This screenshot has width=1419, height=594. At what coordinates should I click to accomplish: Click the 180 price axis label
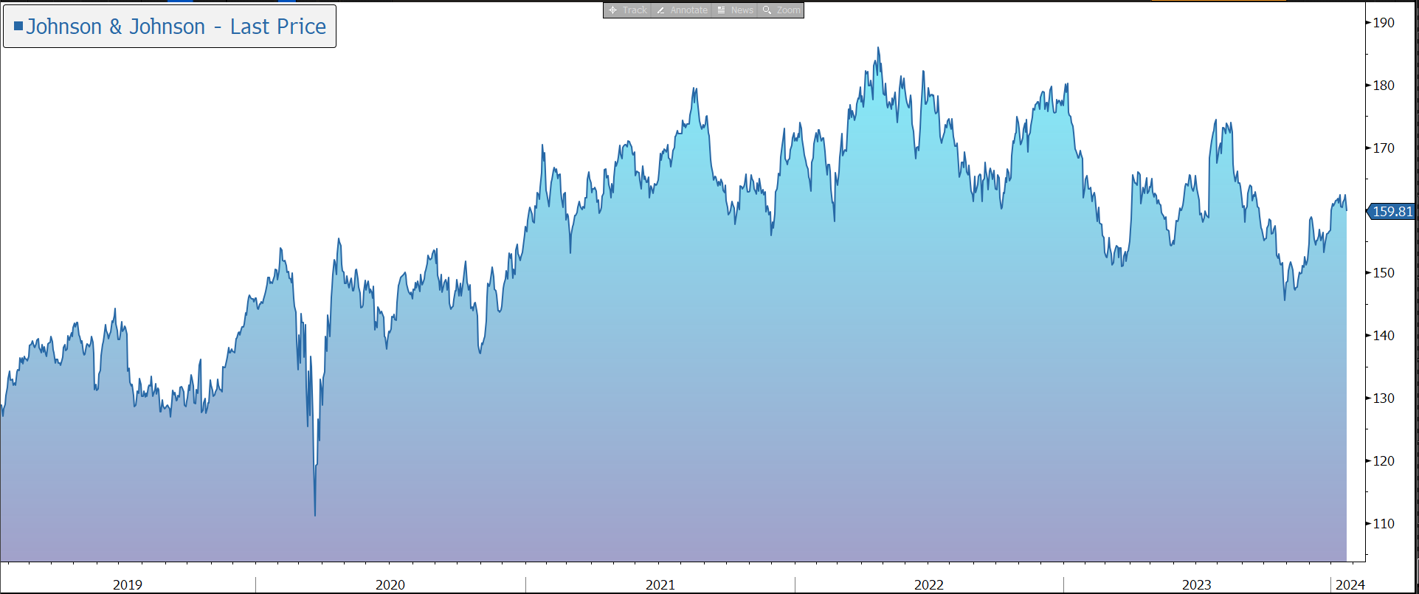(1384, 86)
